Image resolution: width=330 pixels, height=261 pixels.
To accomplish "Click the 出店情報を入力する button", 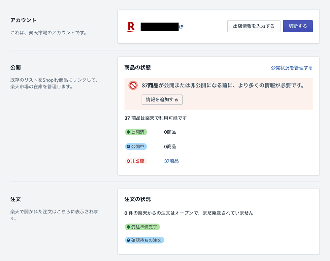I will (x=254, y=26).
